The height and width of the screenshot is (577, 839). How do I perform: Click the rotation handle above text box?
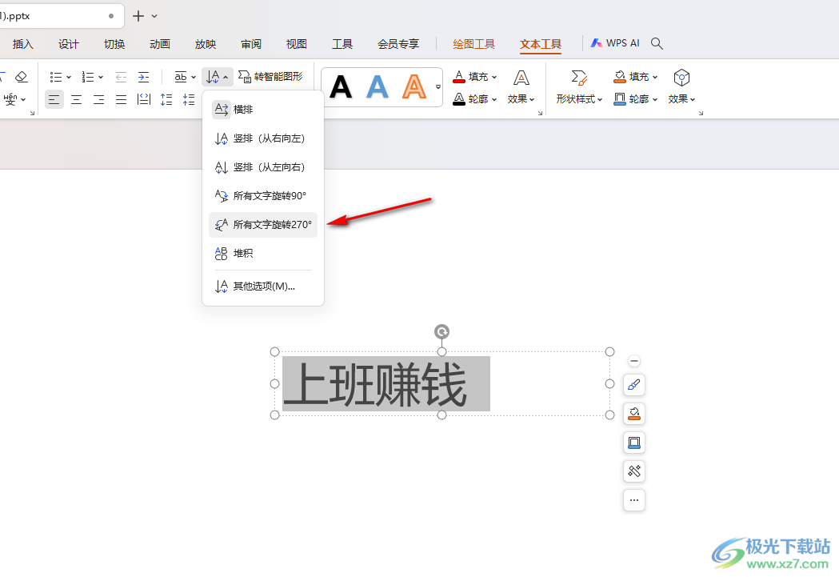pyautogui.click(x=441, y=332)
